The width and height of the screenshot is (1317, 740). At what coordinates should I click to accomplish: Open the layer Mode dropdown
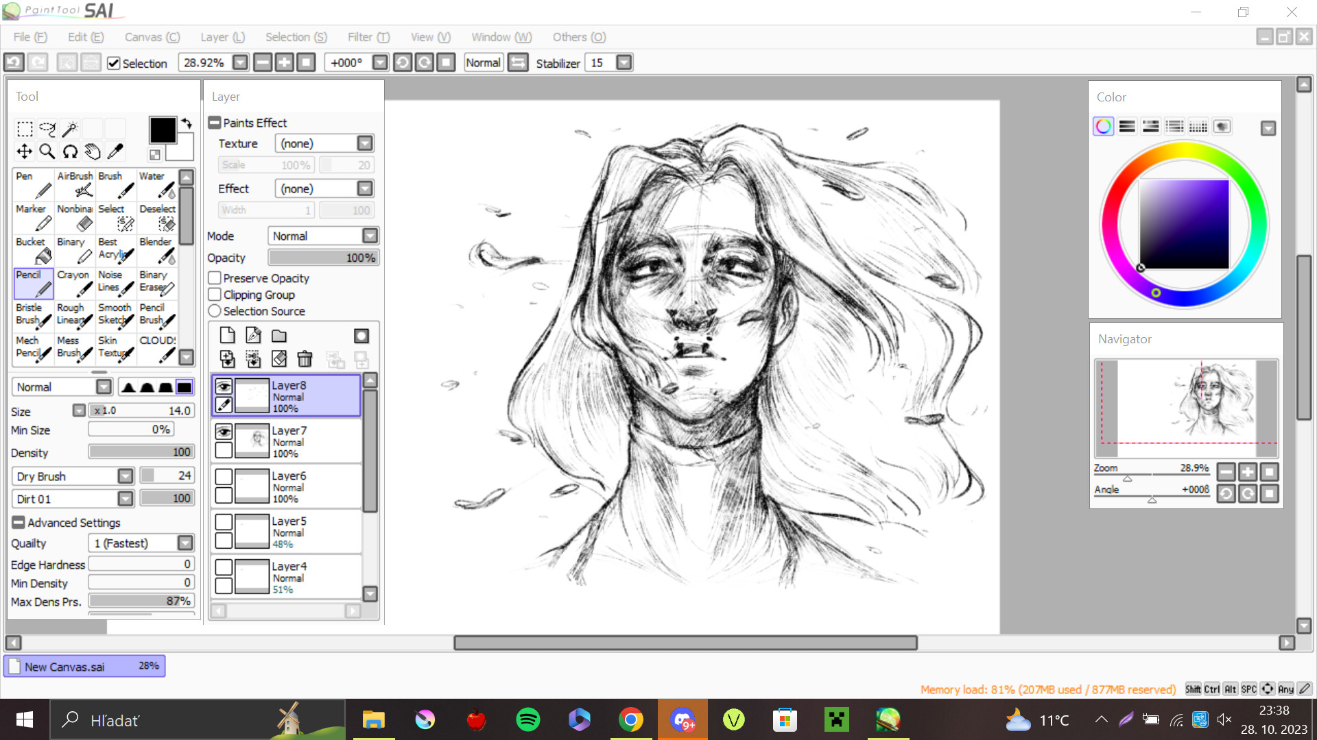[x=370, y=236]
